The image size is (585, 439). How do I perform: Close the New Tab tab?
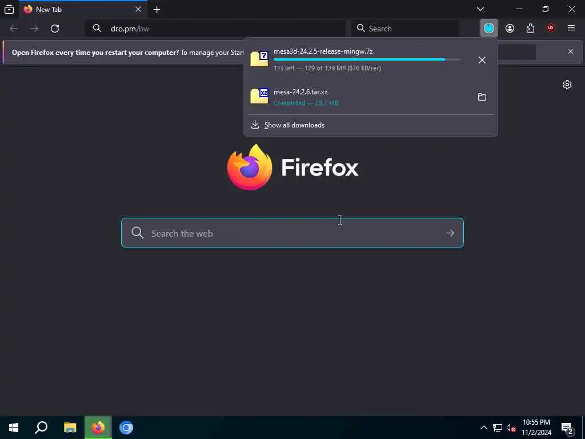[x=138, y=9]
